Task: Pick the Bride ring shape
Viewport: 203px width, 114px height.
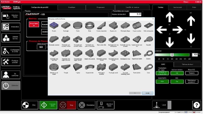Action: 89,26
